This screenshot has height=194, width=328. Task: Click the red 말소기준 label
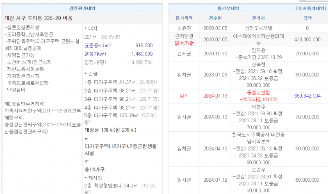pyautogui.click(x=184, y=43)
